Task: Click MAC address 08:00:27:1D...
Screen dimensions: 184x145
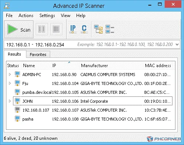Action: pyautogui.click(x=158, y=75)
